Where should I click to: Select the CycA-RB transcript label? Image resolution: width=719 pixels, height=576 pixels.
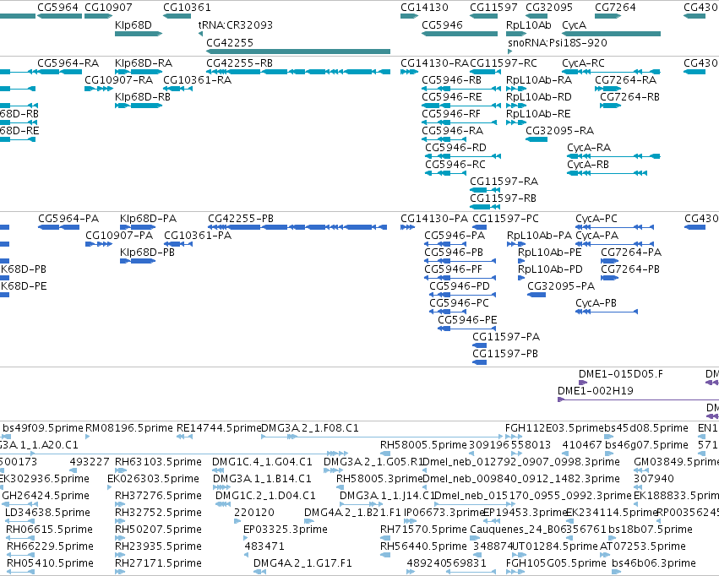point(588,165)
